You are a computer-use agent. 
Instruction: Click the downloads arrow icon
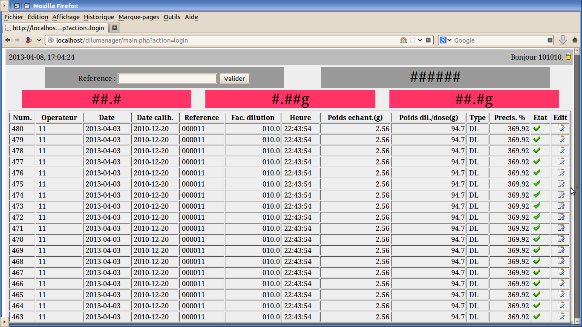pyautogui.click(x=562, y=40)
